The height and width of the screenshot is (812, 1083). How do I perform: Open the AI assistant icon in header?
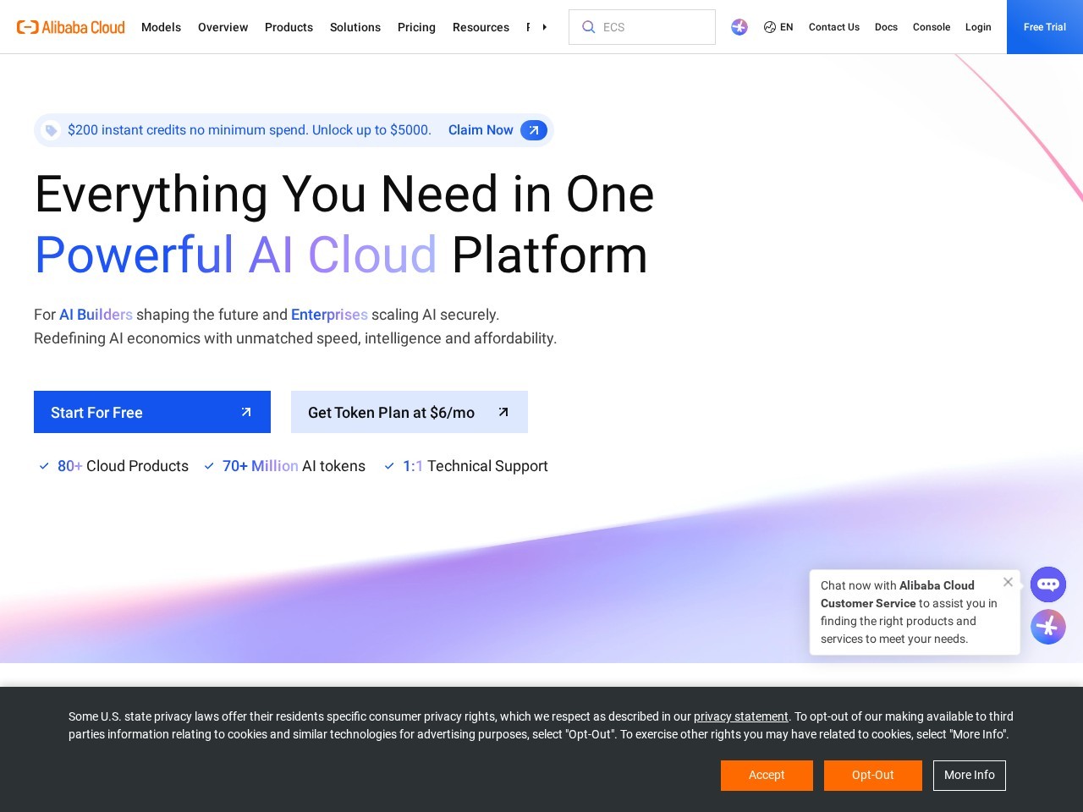click(739, 27)
